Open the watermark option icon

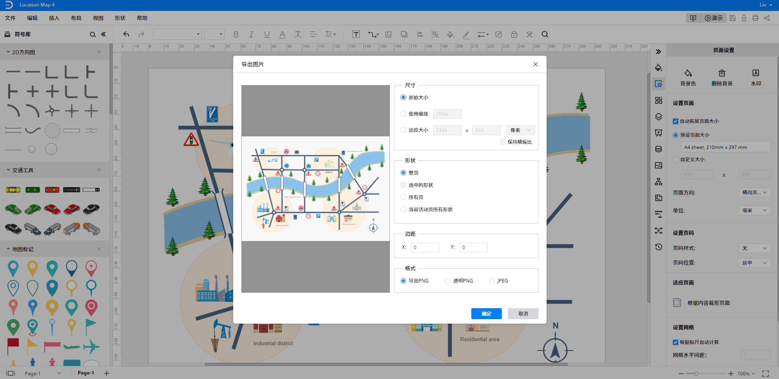tap(755, 73)
